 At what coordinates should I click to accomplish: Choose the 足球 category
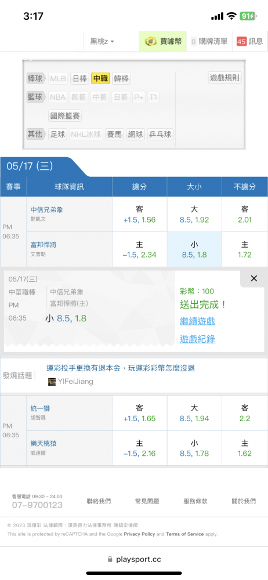(x=57, y=135)
